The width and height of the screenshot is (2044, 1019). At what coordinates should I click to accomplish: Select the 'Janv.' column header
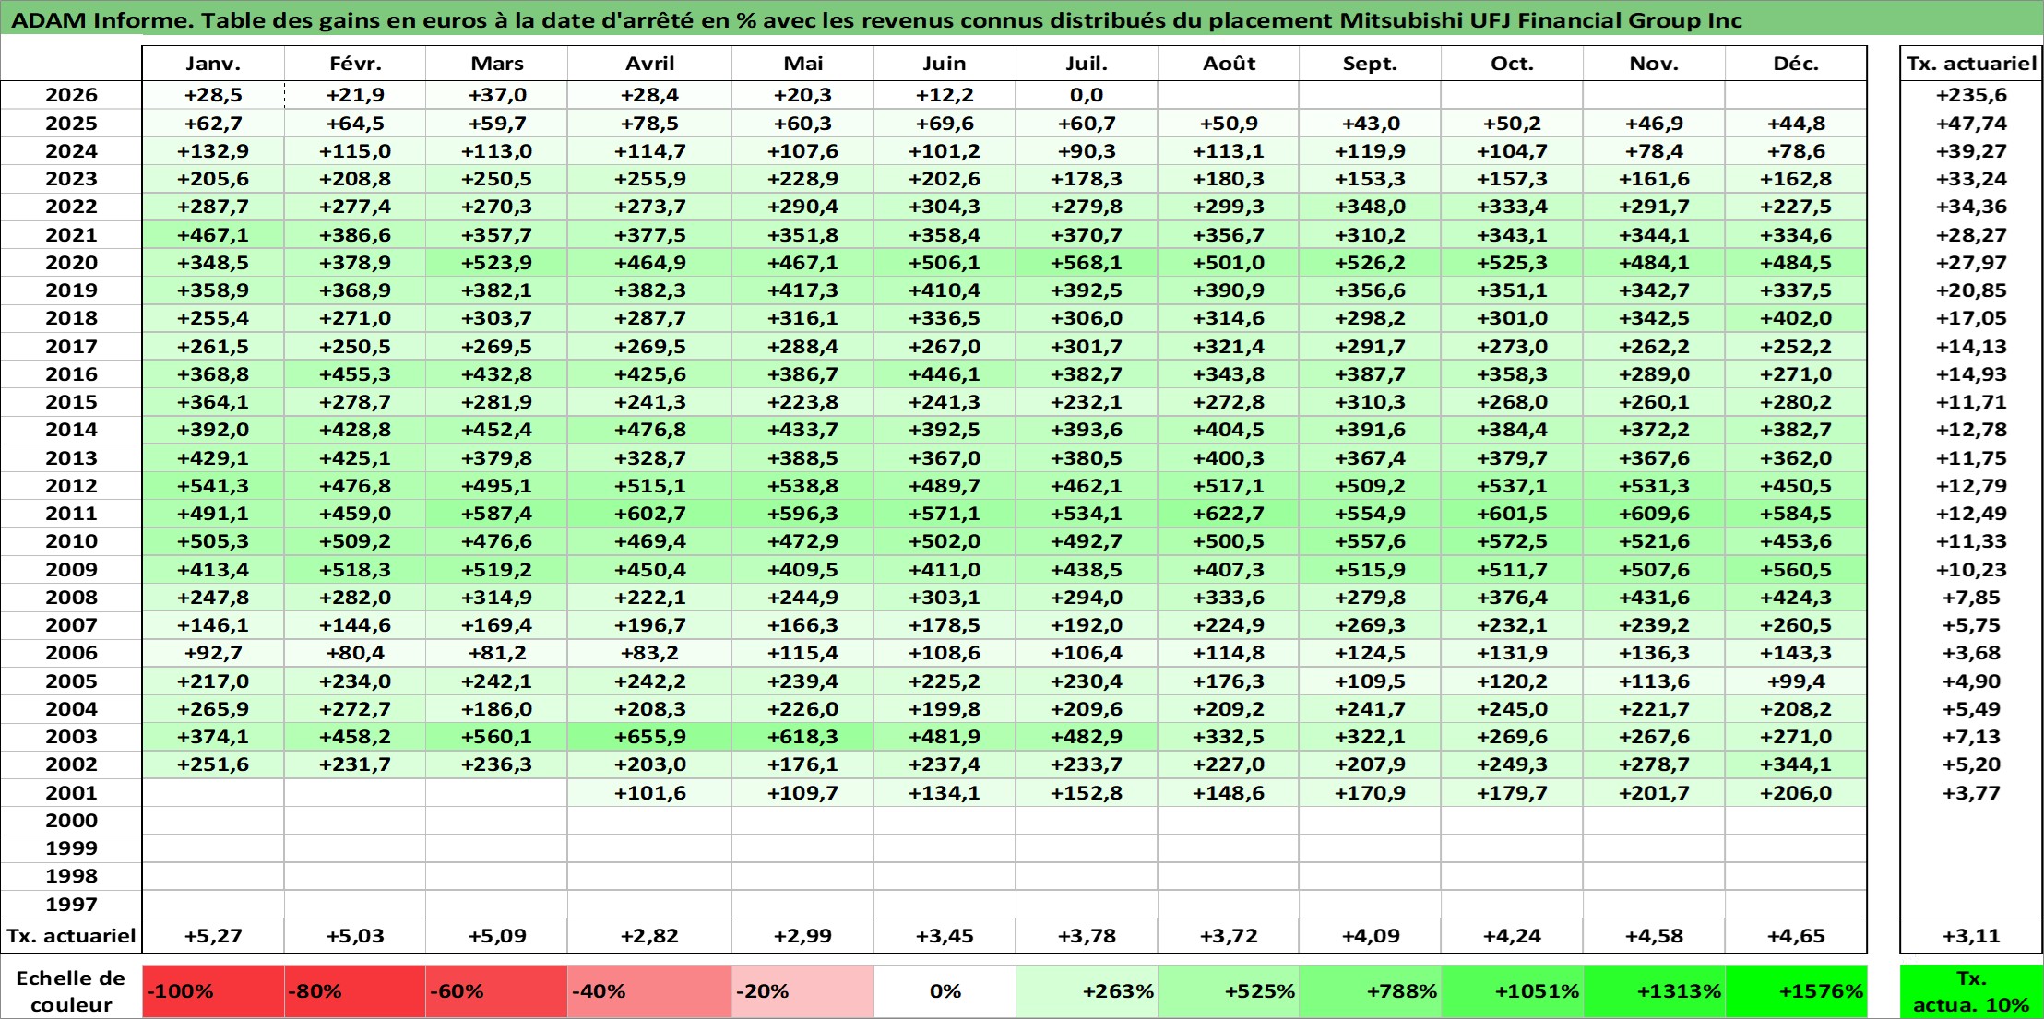pos(213,64)
